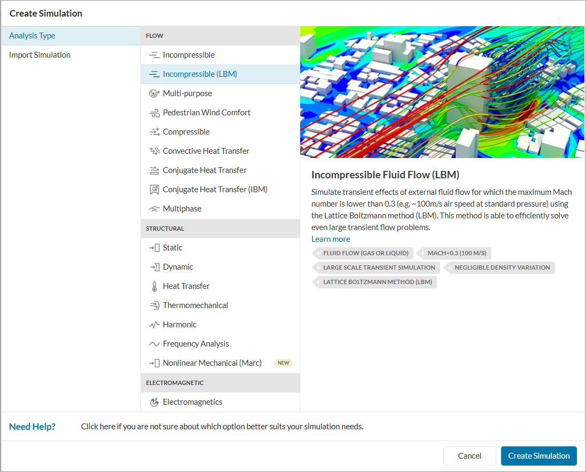Open the Learn more link
Screen dimensions: 586x472
point(331,239)
